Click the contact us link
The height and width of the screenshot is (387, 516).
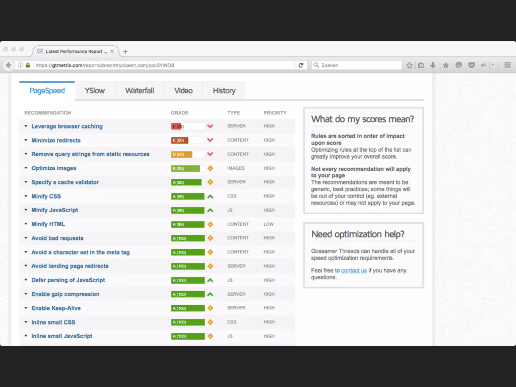(354, 270)
